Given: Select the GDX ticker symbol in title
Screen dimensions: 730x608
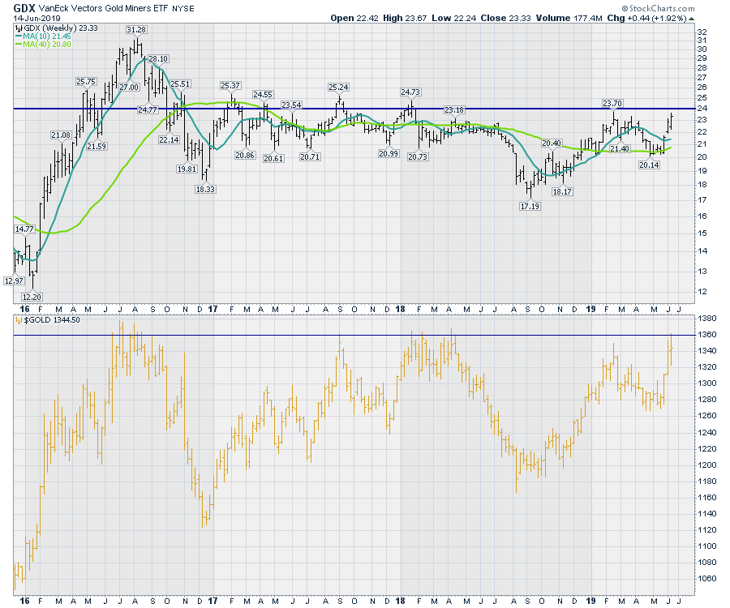Looking at the screenshot, I should pos(24,6).
